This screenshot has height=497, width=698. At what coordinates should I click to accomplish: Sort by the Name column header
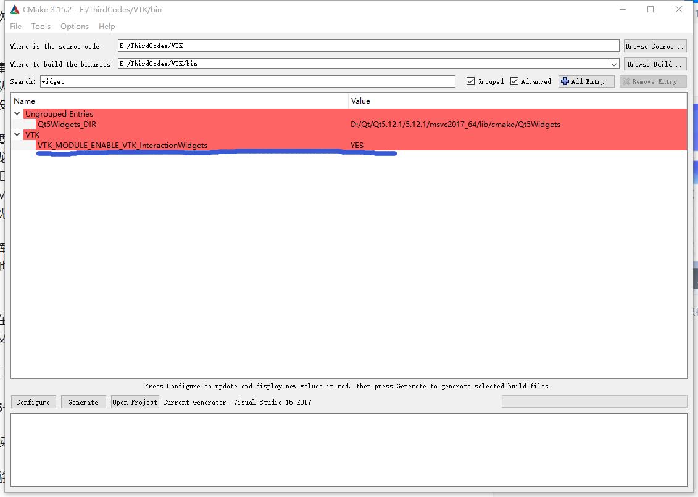coord(180,101)
